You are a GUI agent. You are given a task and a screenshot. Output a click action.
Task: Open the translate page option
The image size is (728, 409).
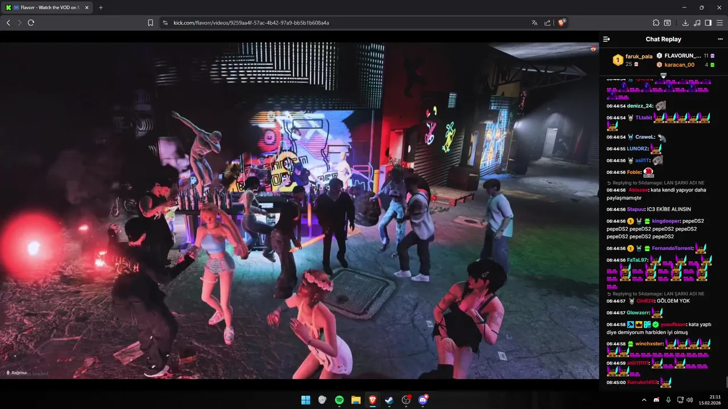[534, 23]
